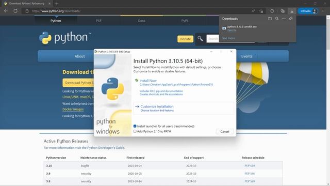
Task: Minimize the Python Setup window
Action: (x=211, y=52)
